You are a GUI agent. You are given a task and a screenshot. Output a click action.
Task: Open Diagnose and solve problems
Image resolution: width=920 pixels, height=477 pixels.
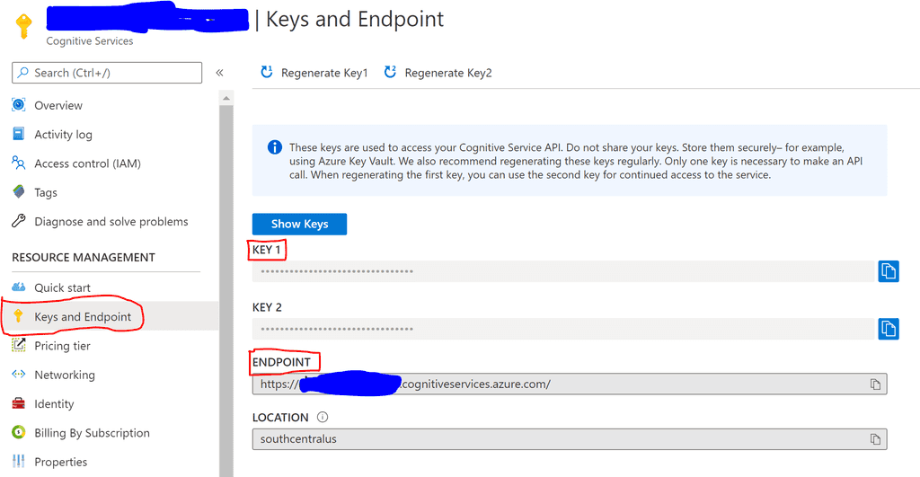tap(111, 222)
